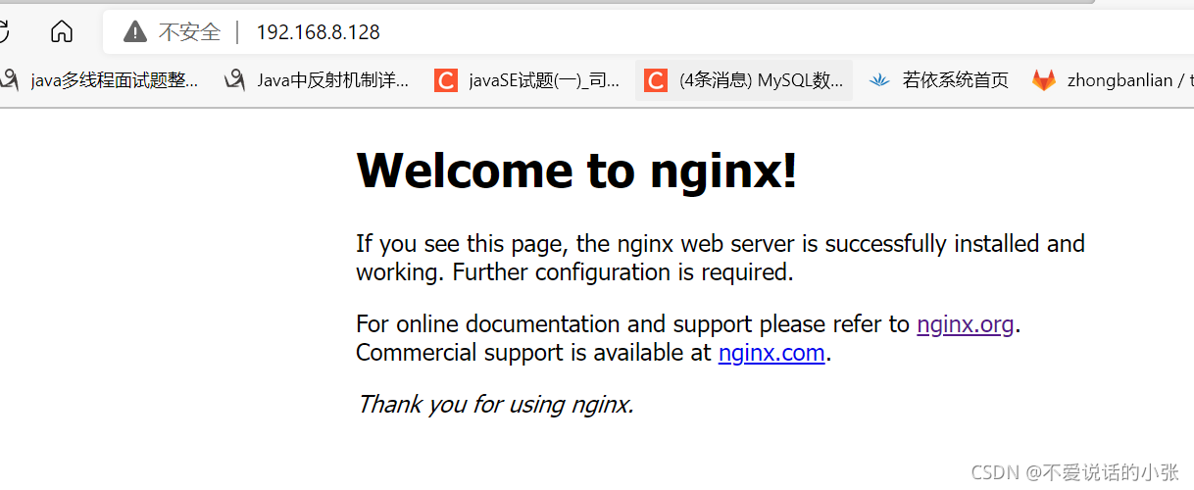Open the zhongbanlian GitLab bookmark
Screen dimensions: 1194x490
pyautogui.click(x=1113, y=80)
